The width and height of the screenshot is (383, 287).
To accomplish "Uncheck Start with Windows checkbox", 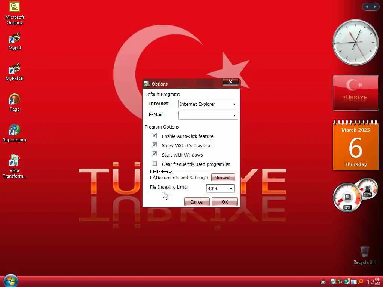I will pyautogui.click(x=154, y=154).
